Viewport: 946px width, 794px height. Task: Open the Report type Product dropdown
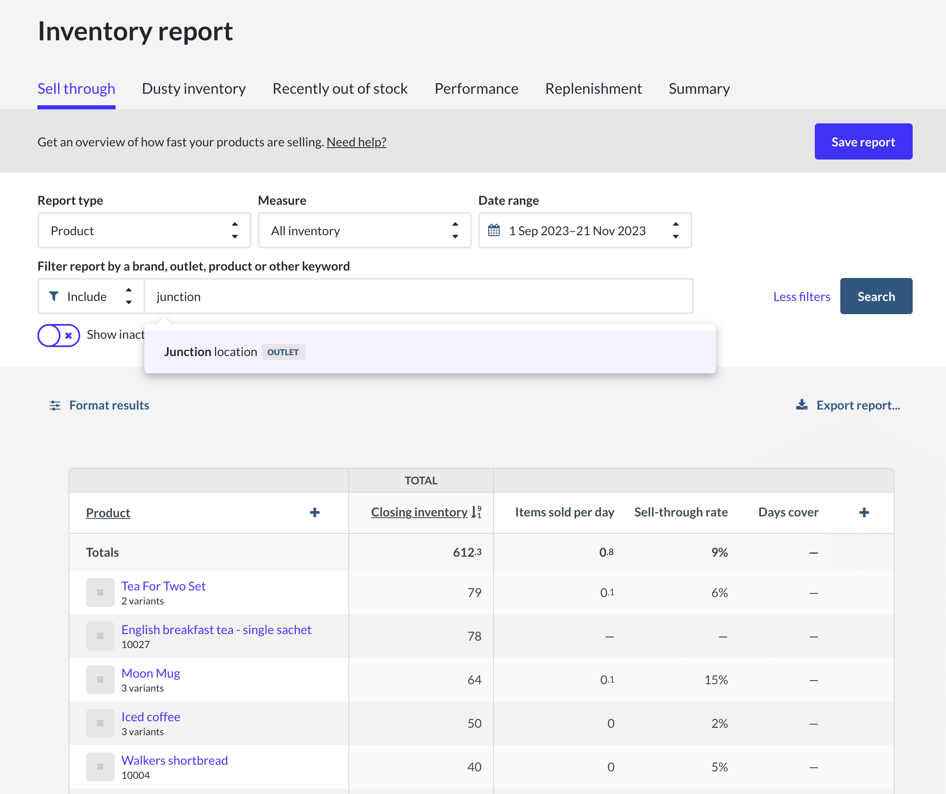[144, 231]
